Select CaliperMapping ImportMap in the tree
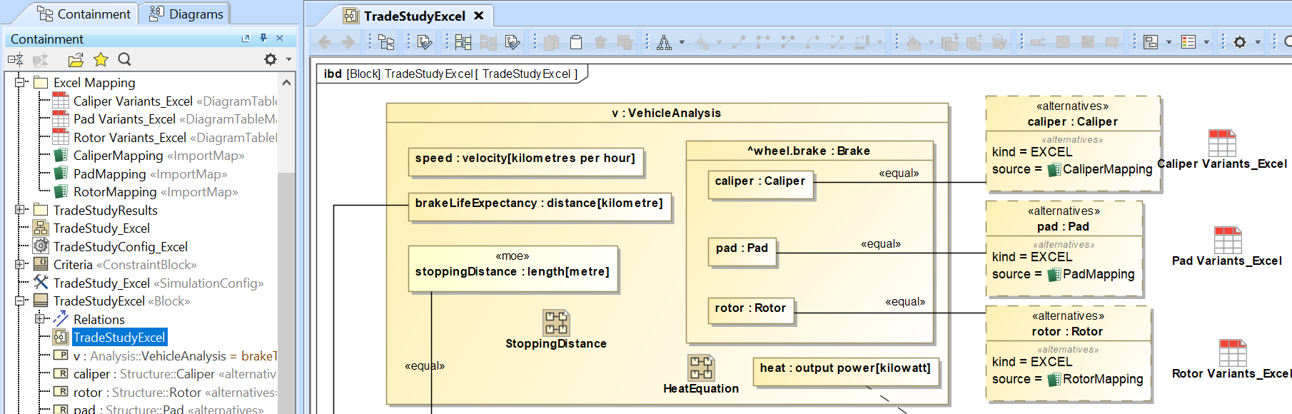The height and width of the screenshot is (414, 1292). [x=118, y=156]
